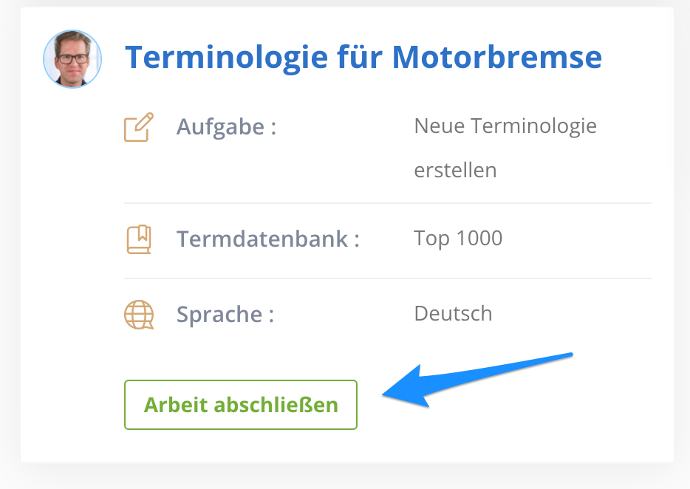Click the word Terminologie in the heading

(226, 58)
